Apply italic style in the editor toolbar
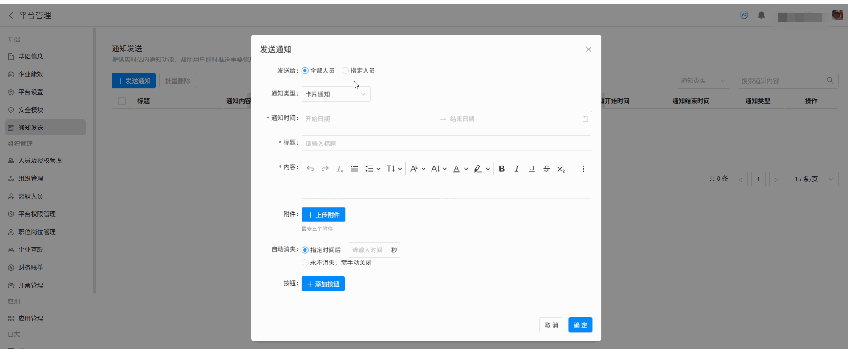This screenshot has width=848, height=349. point(517,169)
